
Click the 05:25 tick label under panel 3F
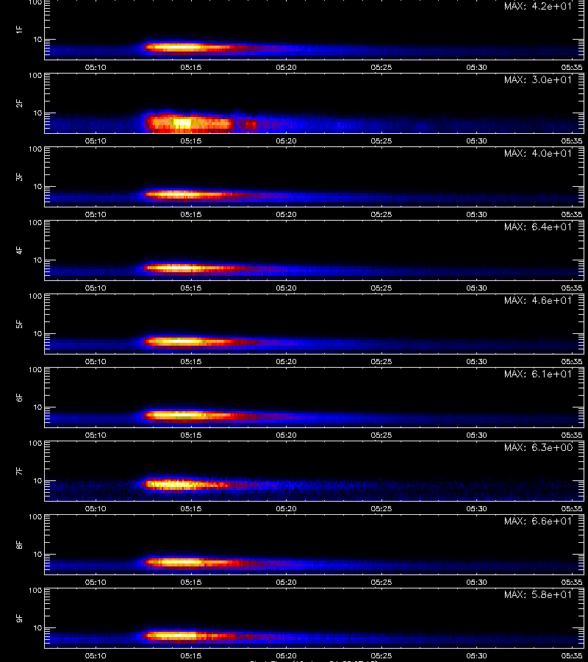381,215
